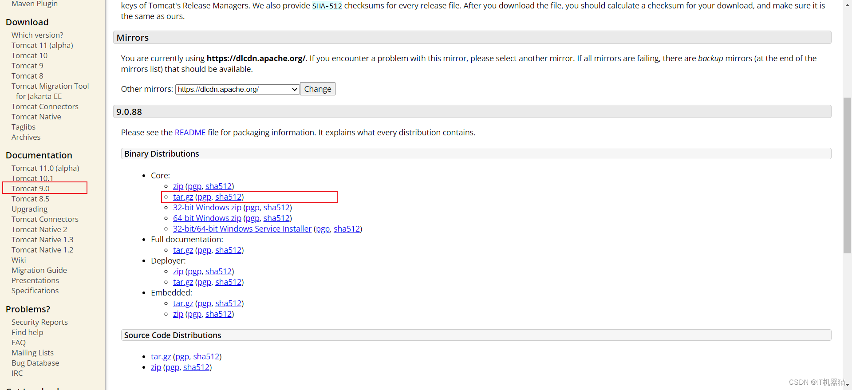Open Tomcat Connectors under Download
The width and height of the screenshot is (852, 390).
pos(45,106)
